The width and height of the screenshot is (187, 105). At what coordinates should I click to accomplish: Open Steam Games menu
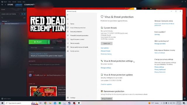[x=19, y=2]
